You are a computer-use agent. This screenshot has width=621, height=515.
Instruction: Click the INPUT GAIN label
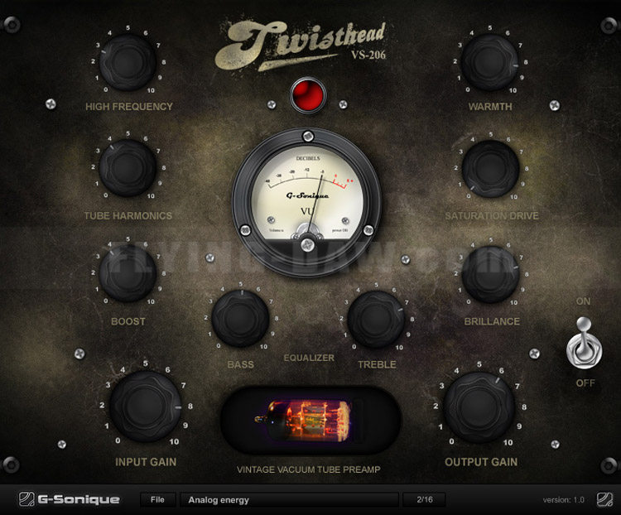pos(146,462)
